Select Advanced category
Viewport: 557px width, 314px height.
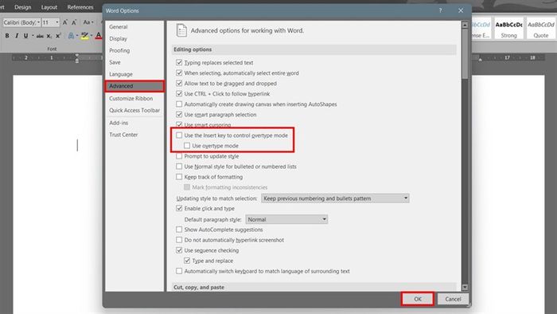pos(134,86)
